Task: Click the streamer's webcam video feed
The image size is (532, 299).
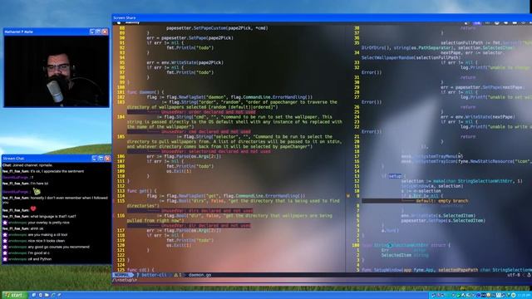Action: click(57, 71)
